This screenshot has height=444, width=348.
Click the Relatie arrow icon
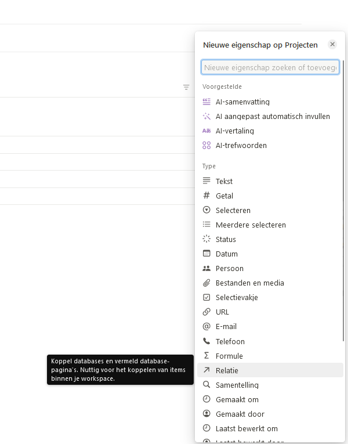(206, 370)
